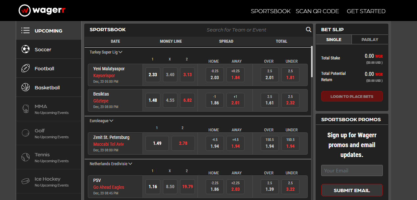Select under 2.5 at 3.22
Image resolution: width=417 pixels, height=200 pixels.
(x=290, y=187)
